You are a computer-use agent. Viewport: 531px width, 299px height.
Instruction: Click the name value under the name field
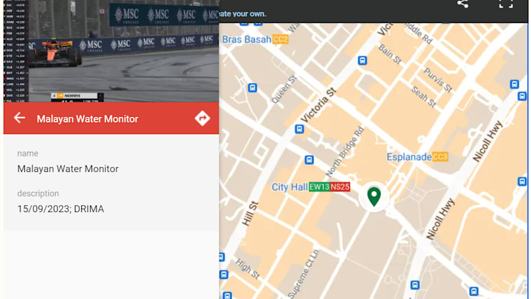[x=68, y=169]
